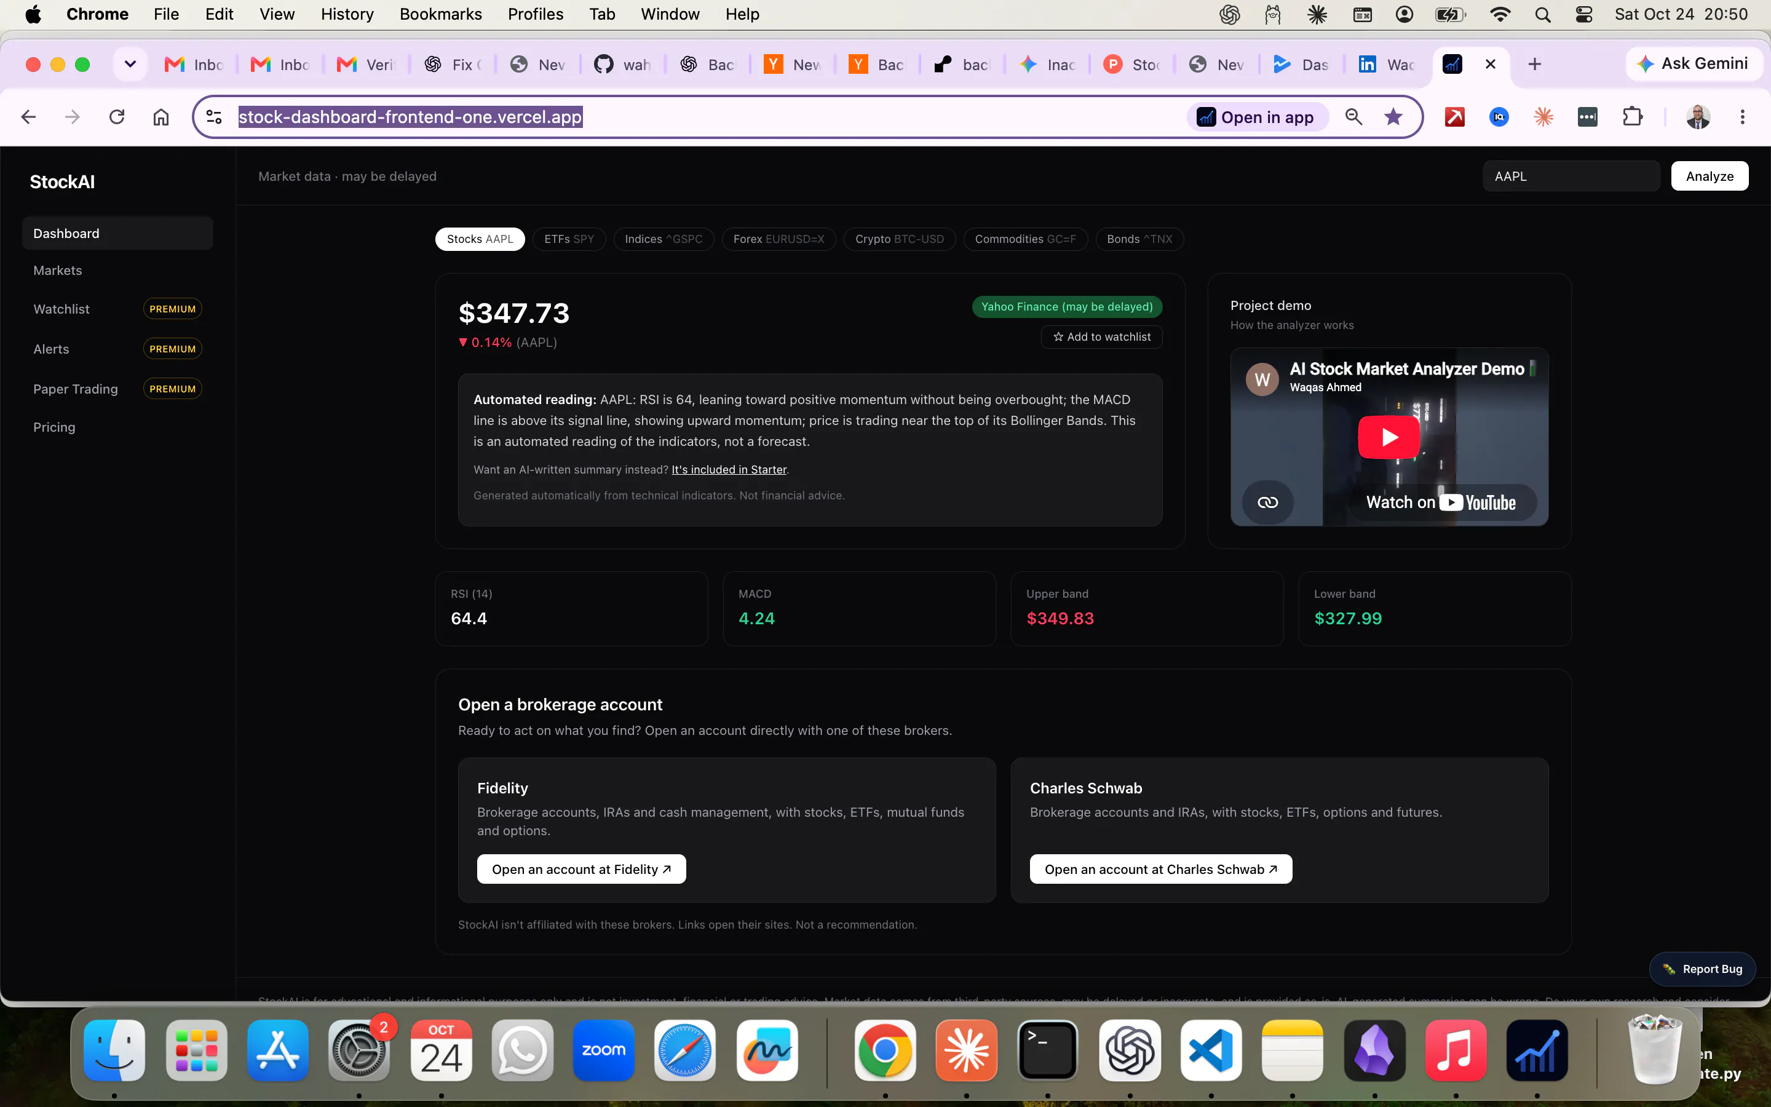Play the AI Stock Market Analyzer Demo video
The width and height of the screenshot is (1771, 1107).
pyautogui.click(x=1389, y=437)
